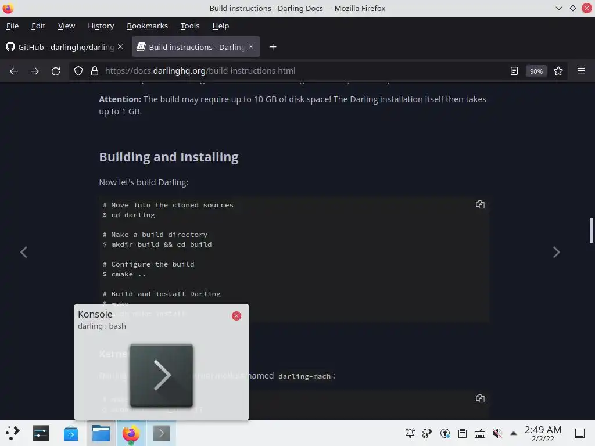This screenshot has width=595, height=446.
Task: Click the text '$ cmake ..'
Action: point(124,274)
